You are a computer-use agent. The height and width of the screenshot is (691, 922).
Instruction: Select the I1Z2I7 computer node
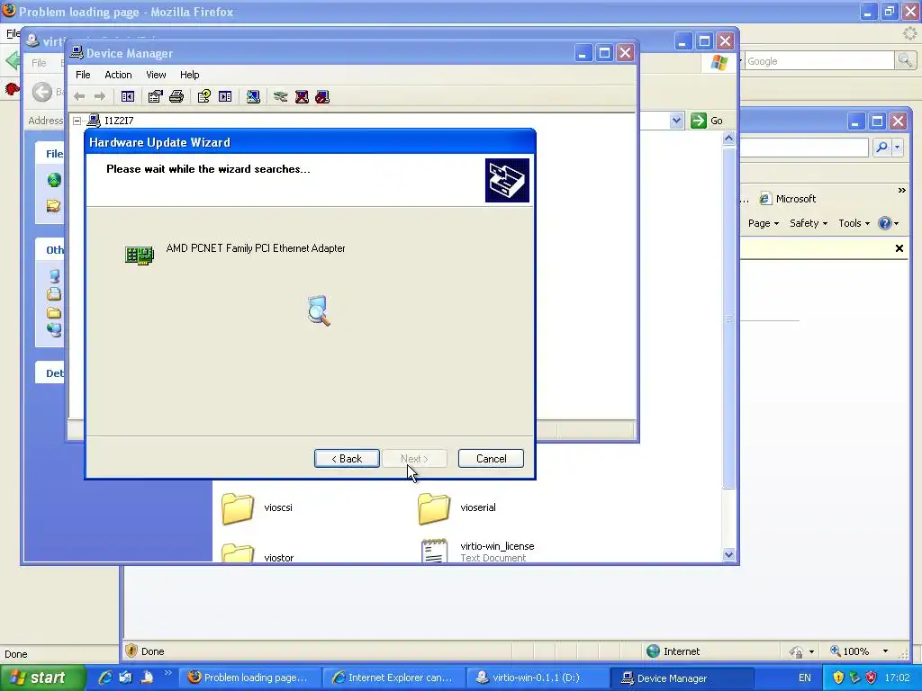coord(119,121)
